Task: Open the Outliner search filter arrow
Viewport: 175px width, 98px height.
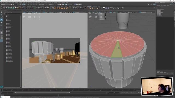Action: click(x=20, y=14)
